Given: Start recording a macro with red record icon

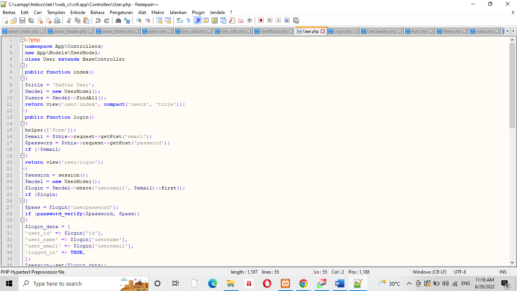Looking at the screenshot, I should [261, 20].
